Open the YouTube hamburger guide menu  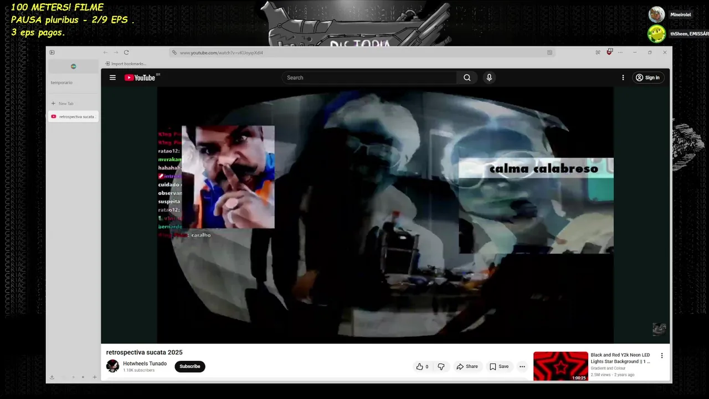[x=112, y=78]
